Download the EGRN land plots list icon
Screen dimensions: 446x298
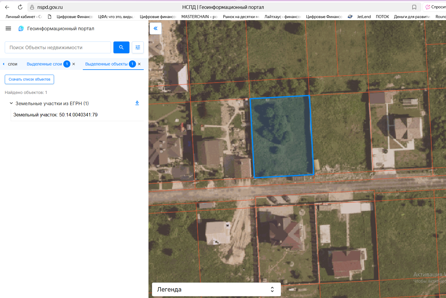click(137, 103)
